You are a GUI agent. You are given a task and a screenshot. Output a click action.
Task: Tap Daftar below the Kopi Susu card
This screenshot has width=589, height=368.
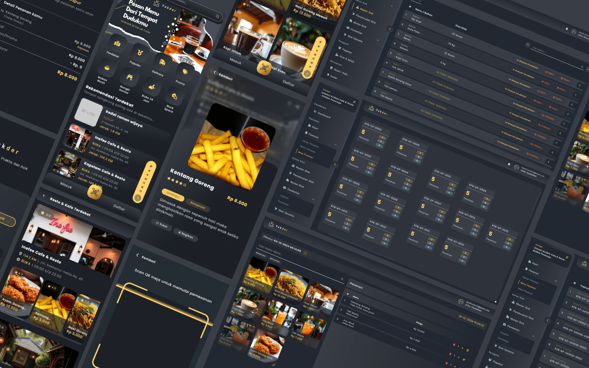tap(289, 83)
